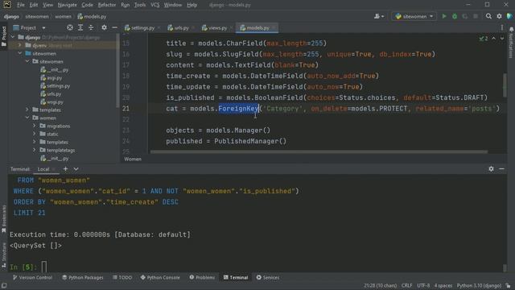515x290 pixels.
Task: Click 4 spaces indent setting
Action: pyautogui.click(x=443, y=286)
